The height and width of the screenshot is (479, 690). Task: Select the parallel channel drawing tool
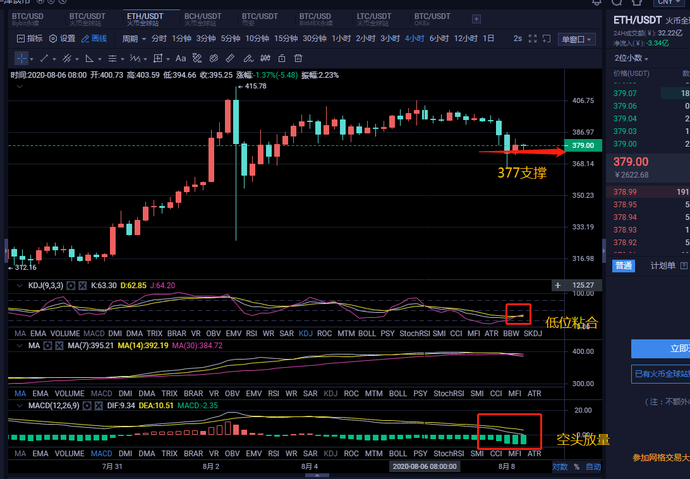tap(67, 58)
